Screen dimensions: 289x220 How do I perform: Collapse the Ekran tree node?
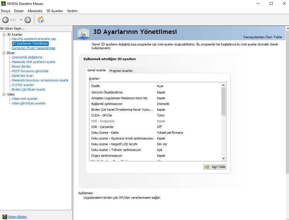pyautogui.click(x=4, y=53)
